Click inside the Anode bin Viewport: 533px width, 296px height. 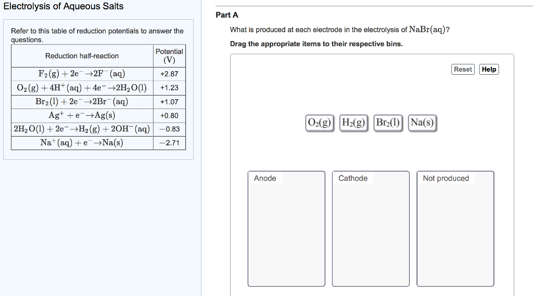tap(286, 234)
